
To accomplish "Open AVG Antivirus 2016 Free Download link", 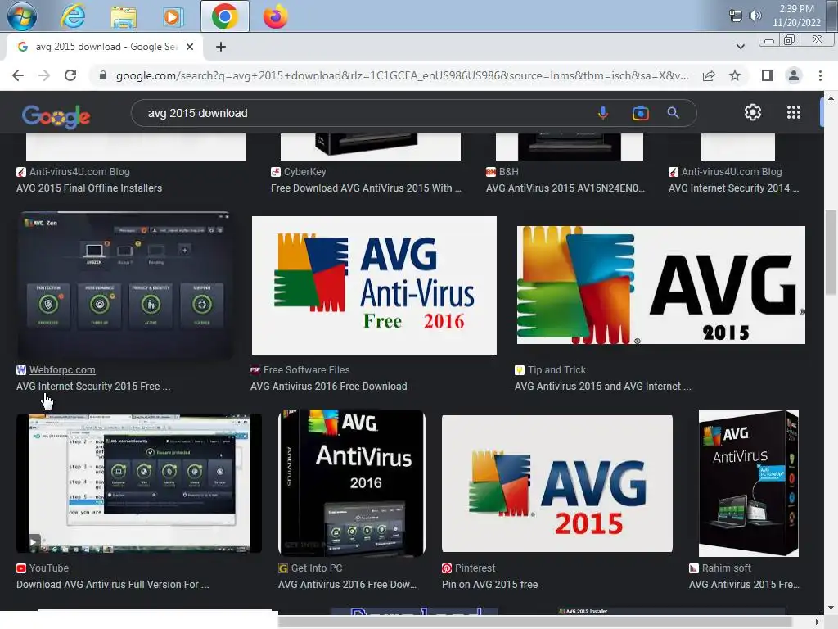I will point(329,387).
